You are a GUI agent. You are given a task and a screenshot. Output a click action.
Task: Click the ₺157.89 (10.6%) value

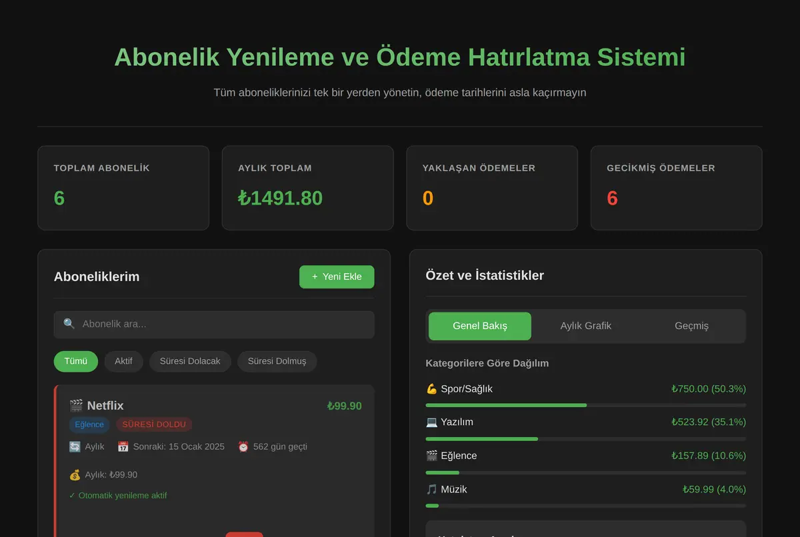(709, 456)
